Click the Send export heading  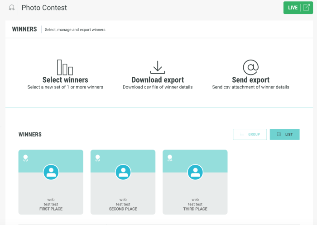coord(250,80)
